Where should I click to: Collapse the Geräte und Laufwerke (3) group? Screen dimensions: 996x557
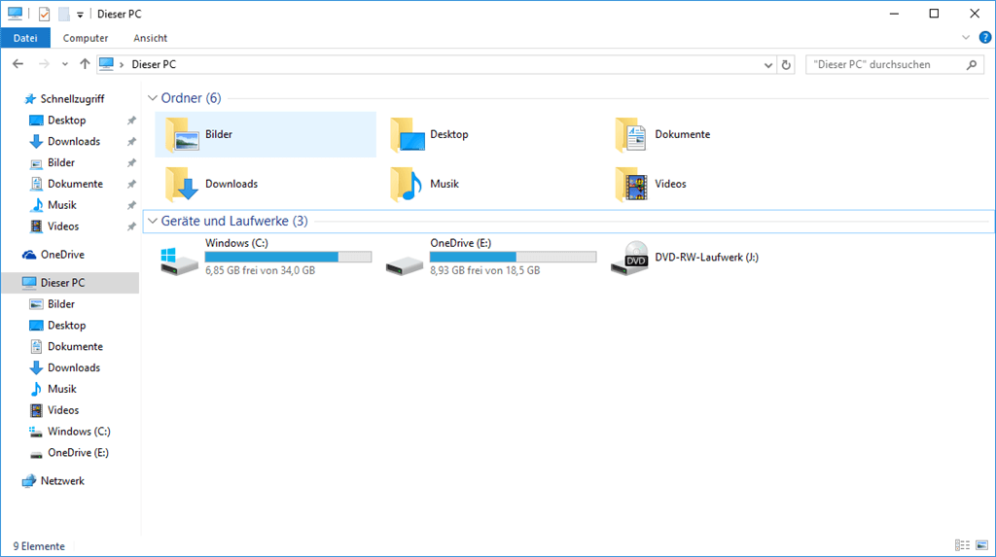tap(153, 221)
